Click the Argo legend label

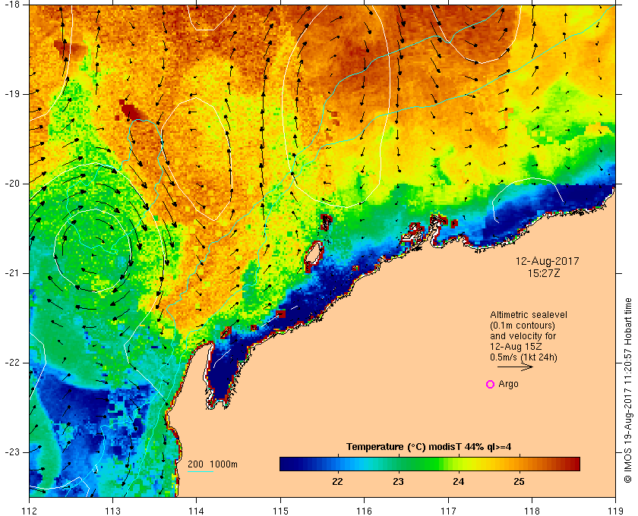(509, 384)
